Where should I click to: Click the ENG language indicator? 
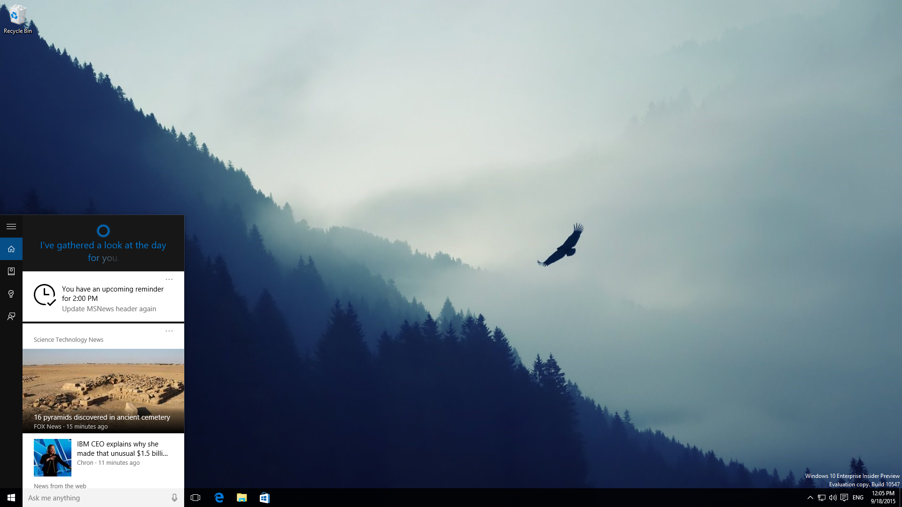click(858, 498)
